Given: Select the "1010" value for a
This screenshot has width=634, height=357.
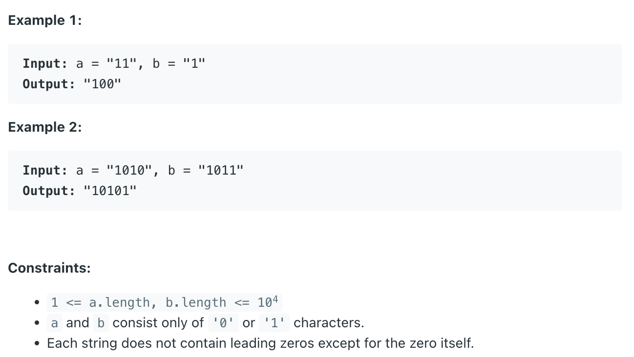Looking at the screenshot, I should (x=129, y=170).
